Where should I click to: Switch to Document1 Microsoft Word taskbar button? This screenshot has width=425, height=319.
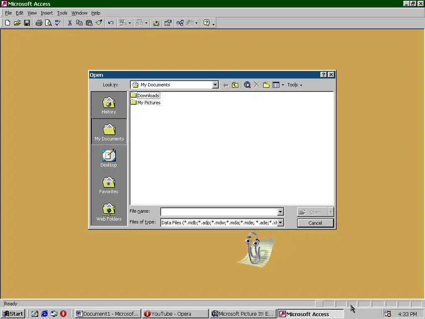point(107,314)
